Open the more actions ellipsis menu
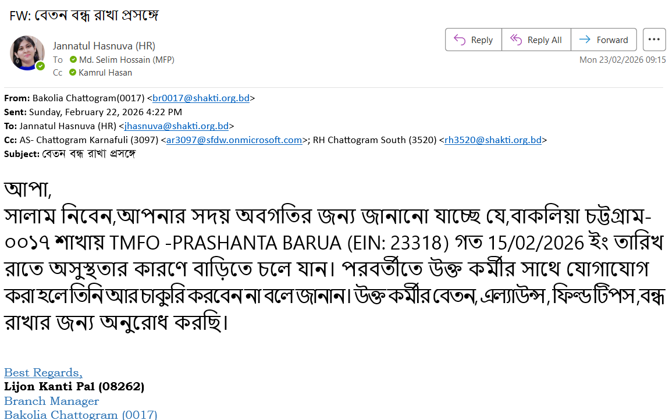This screenshot has height=420, width=669. [x=654, y=40]
